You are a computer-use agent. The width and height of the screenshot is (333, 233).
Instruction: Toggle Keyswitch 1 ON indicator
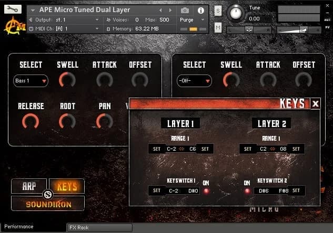coord(206,190)
